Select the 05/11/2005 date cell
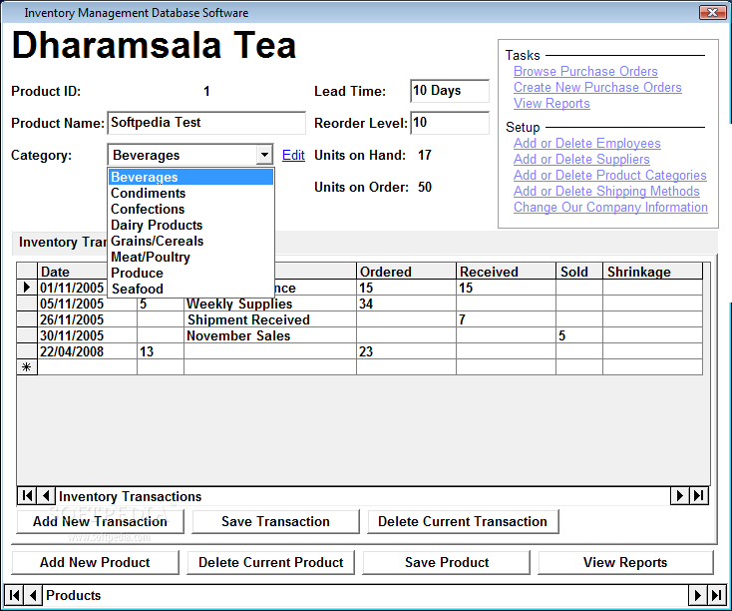732x611 pixels. coord(88,304)
